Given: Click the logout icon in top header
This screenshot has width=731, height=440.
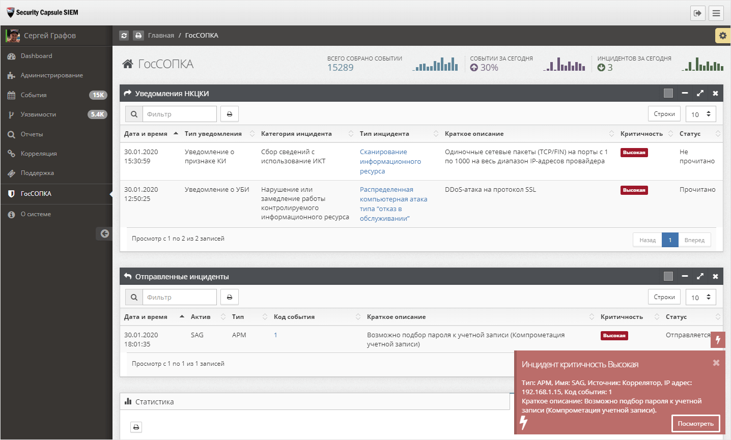Looking at the screenshot, I should [697, 13].
